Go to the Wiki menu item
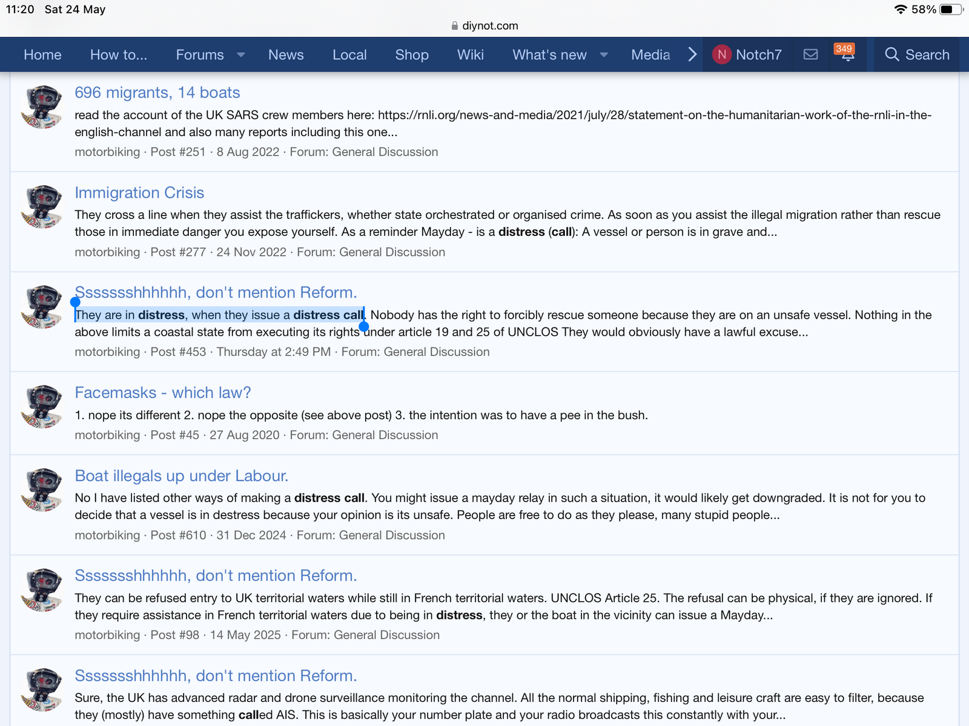The width and height of the screenshot is (969, 726). [x=470, y=54]
